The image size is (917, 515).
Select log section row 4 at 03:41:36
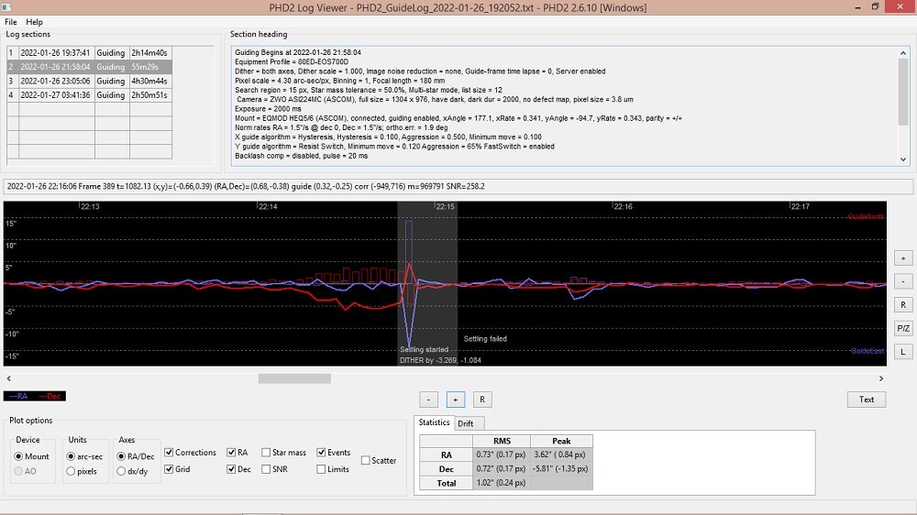[x=90, y=94]
